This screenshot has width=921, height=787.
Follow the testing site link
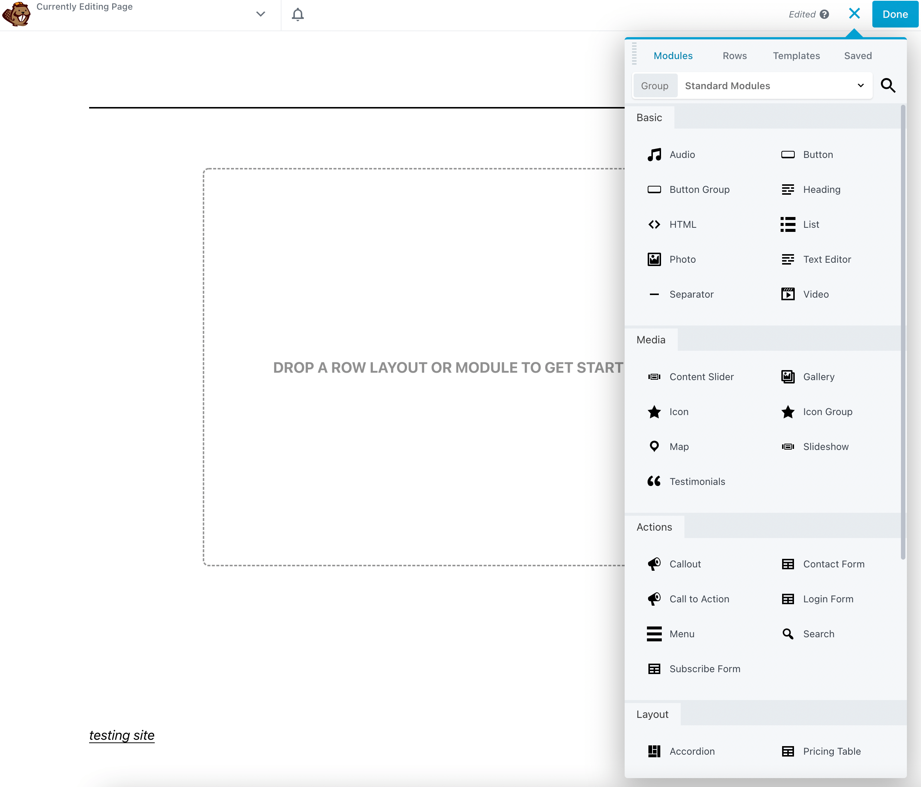tap(122, 735)
